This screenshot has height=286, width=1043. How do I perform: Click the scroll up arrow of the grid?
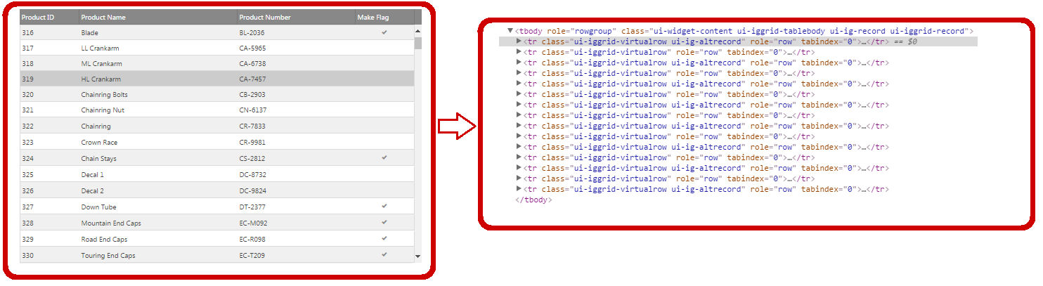(417, 32)
